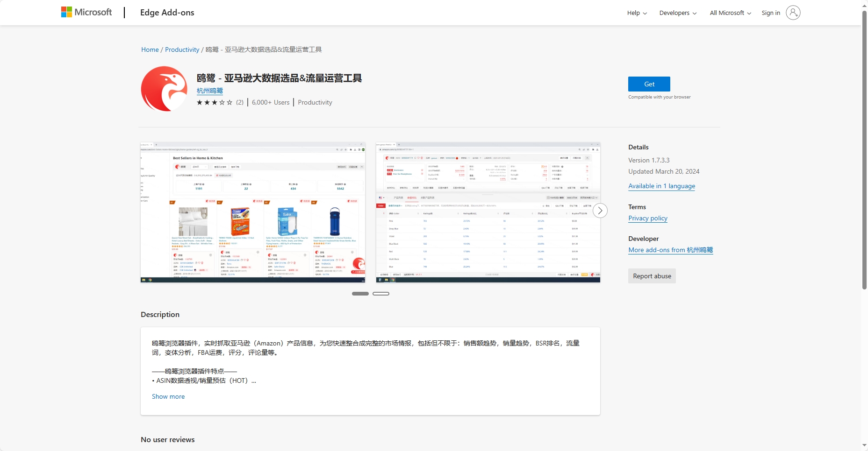The height and width of the screenshot is (451, 868).
Task: Expand the Developers dropdown menu
Action: click(678, 13)
